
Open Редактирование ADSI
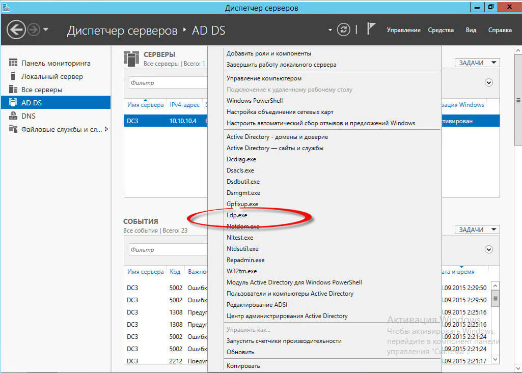[x=257, y=305]
